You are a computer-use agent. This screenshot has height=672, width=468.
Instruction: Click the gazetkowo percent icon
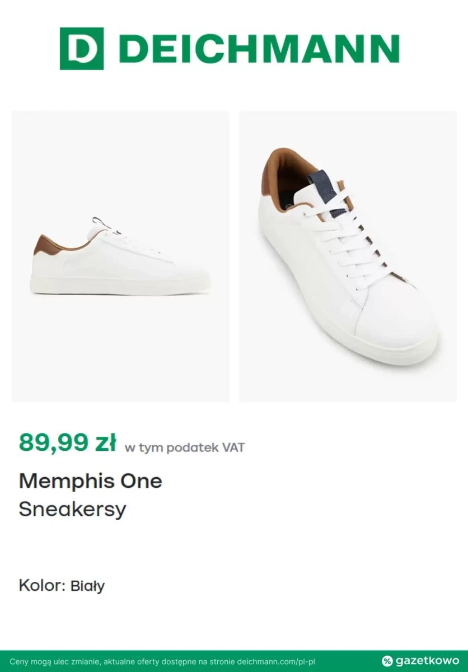(x=387, y=661)
